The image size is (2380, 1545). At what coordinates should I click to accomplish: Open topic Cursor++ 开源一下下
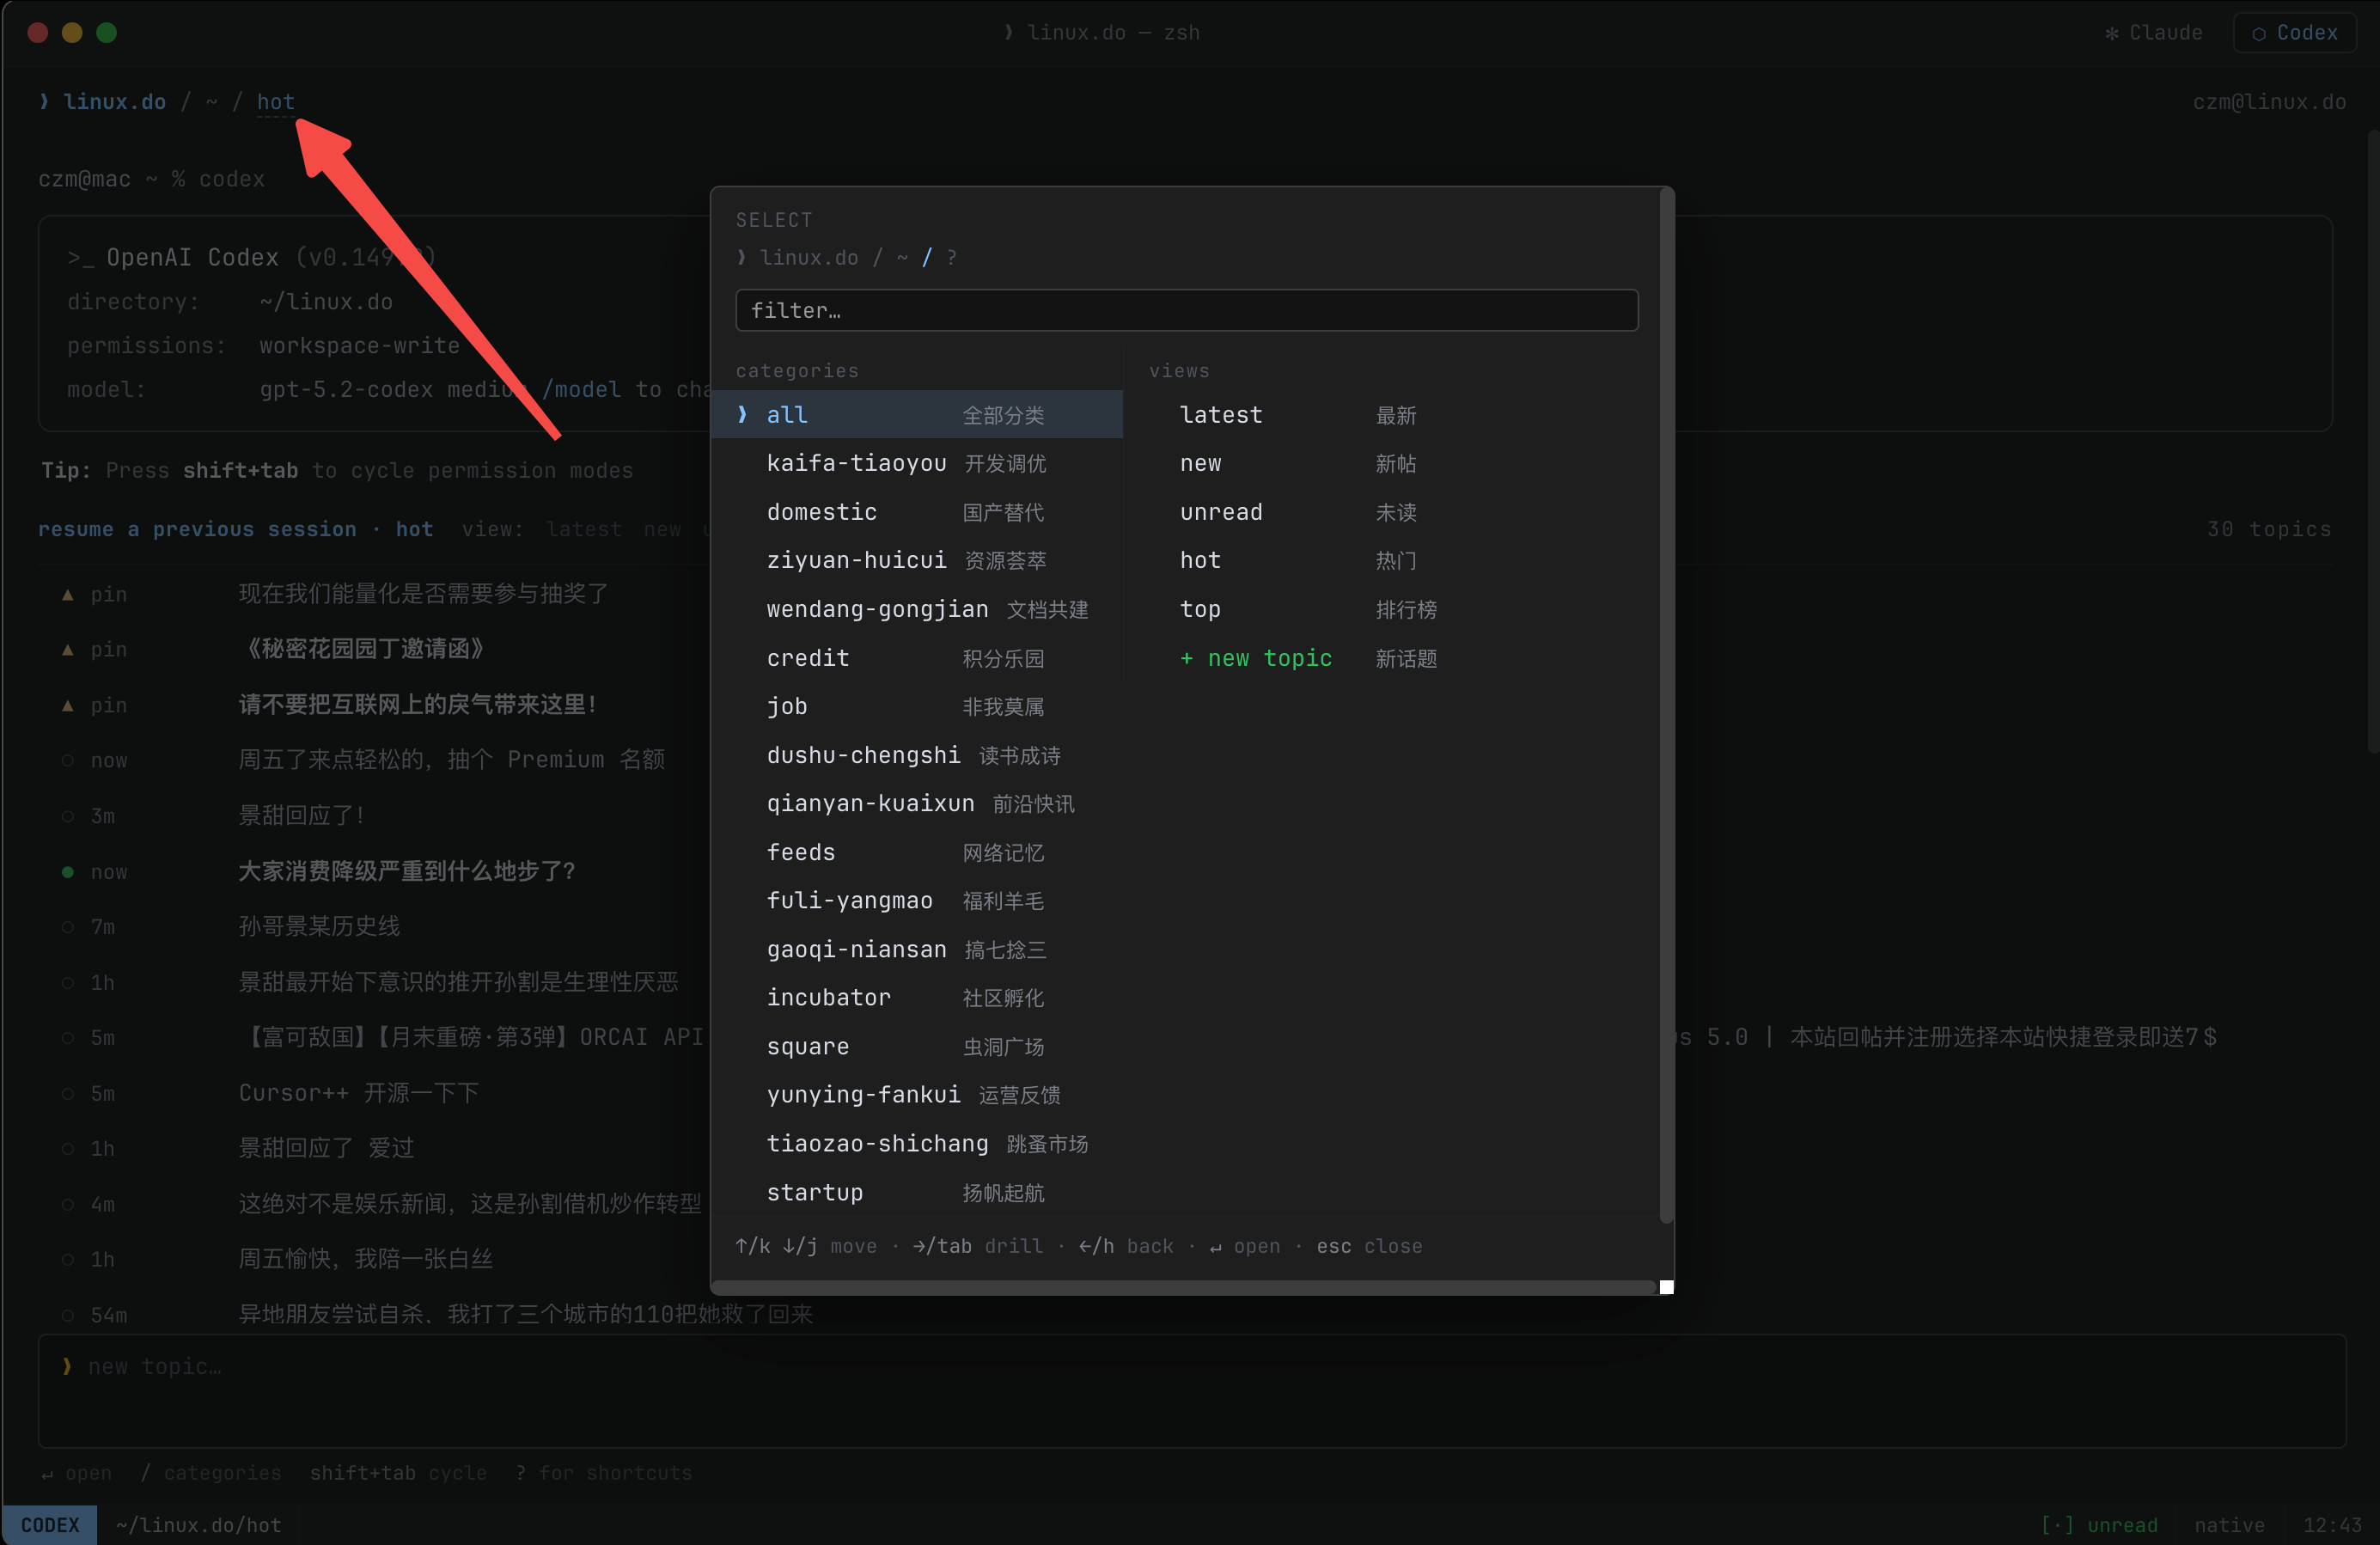point(358,1093)
